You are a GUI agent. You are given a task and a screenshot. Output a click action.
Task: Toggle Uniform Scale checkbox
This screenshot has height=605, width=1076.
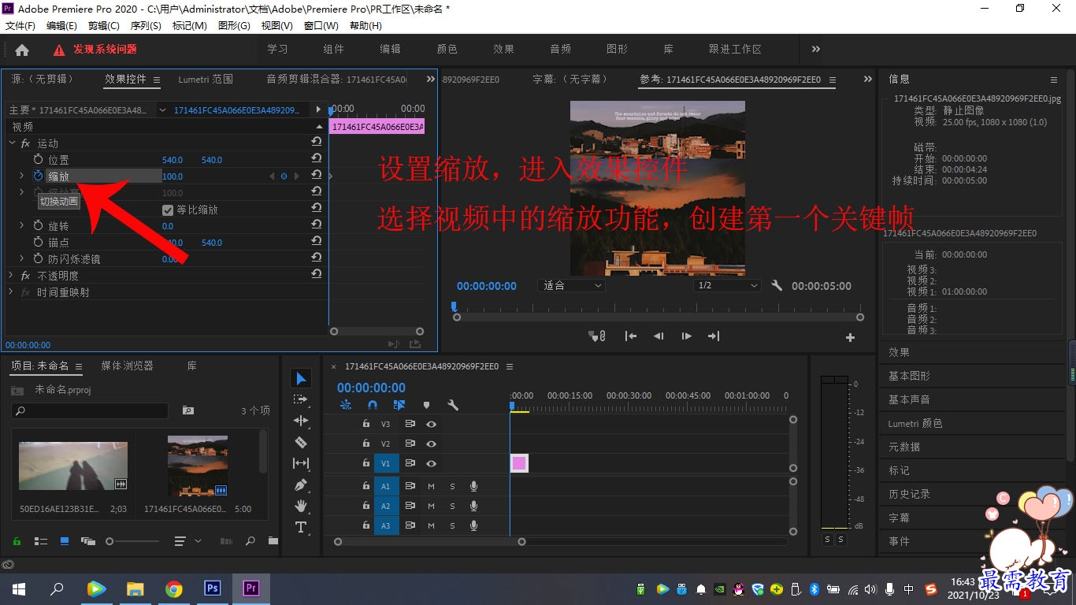168,210
